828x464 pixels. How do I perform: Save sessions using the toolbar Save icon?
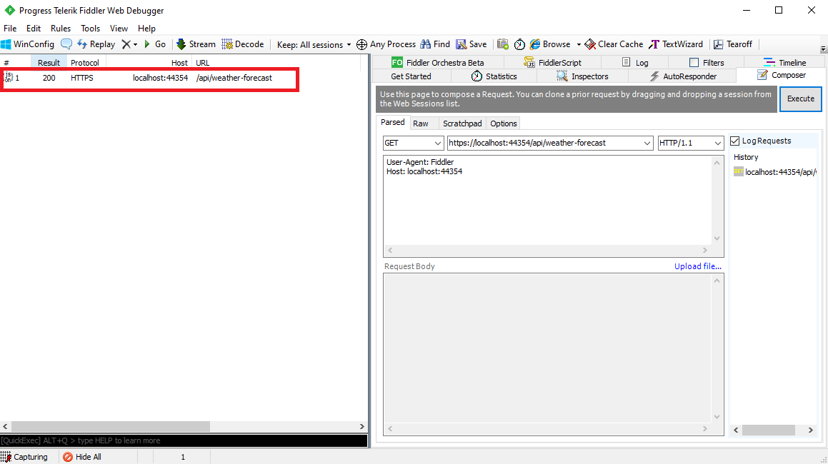tap(472, 44)
